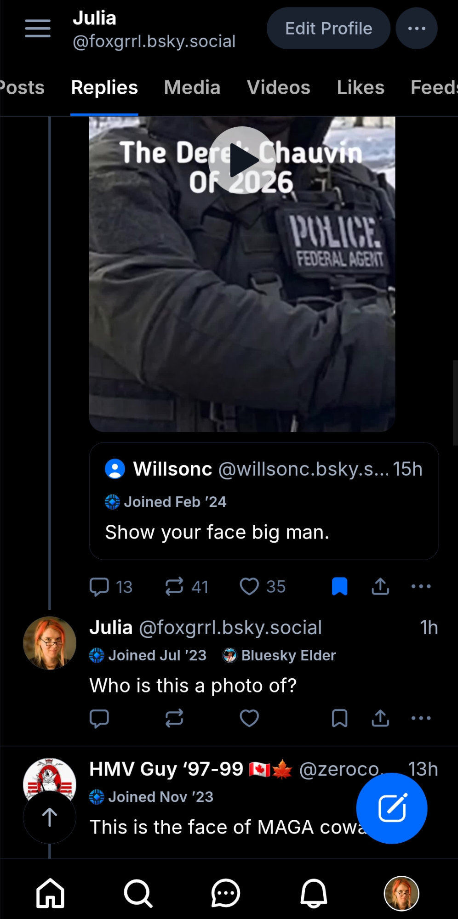Image resolution: width=458 pixels, height=919 pixels.
Task: Repost the post with 41 reposts
Action: [x=175, y=587]
